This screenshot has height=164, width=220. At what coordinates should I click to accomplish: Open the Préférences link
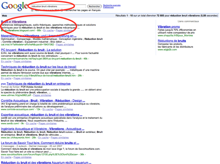pyautogui.click(x=108, y=7)
